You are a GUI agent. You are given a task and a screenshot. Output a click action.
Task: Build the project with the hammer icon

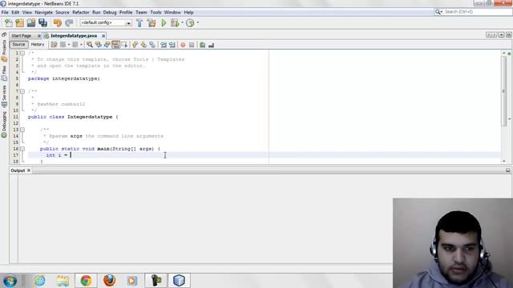coord(139,23)
